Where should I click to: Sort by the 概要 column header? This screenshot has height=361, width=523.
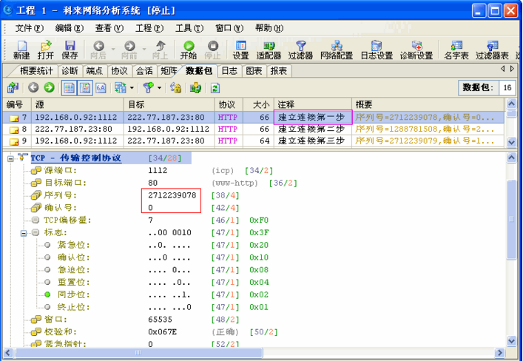tap(428, 104)
